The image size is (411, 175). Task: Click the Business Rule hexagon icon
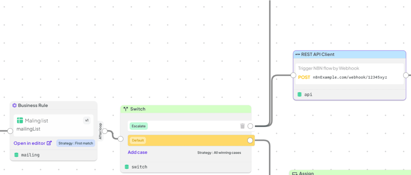click(x=14, y=105)
